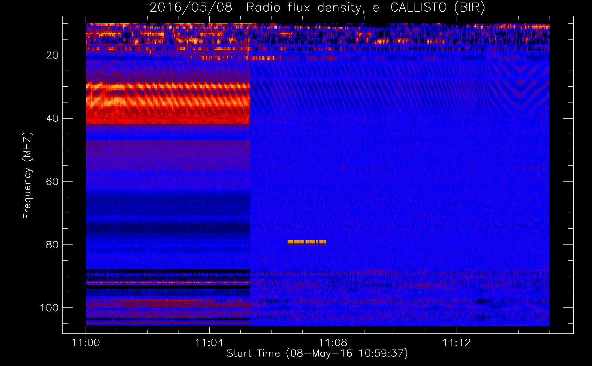Click the '11:04' time tick label
Viewport: 592px width, 366px height.
click(x=209, y=343)
